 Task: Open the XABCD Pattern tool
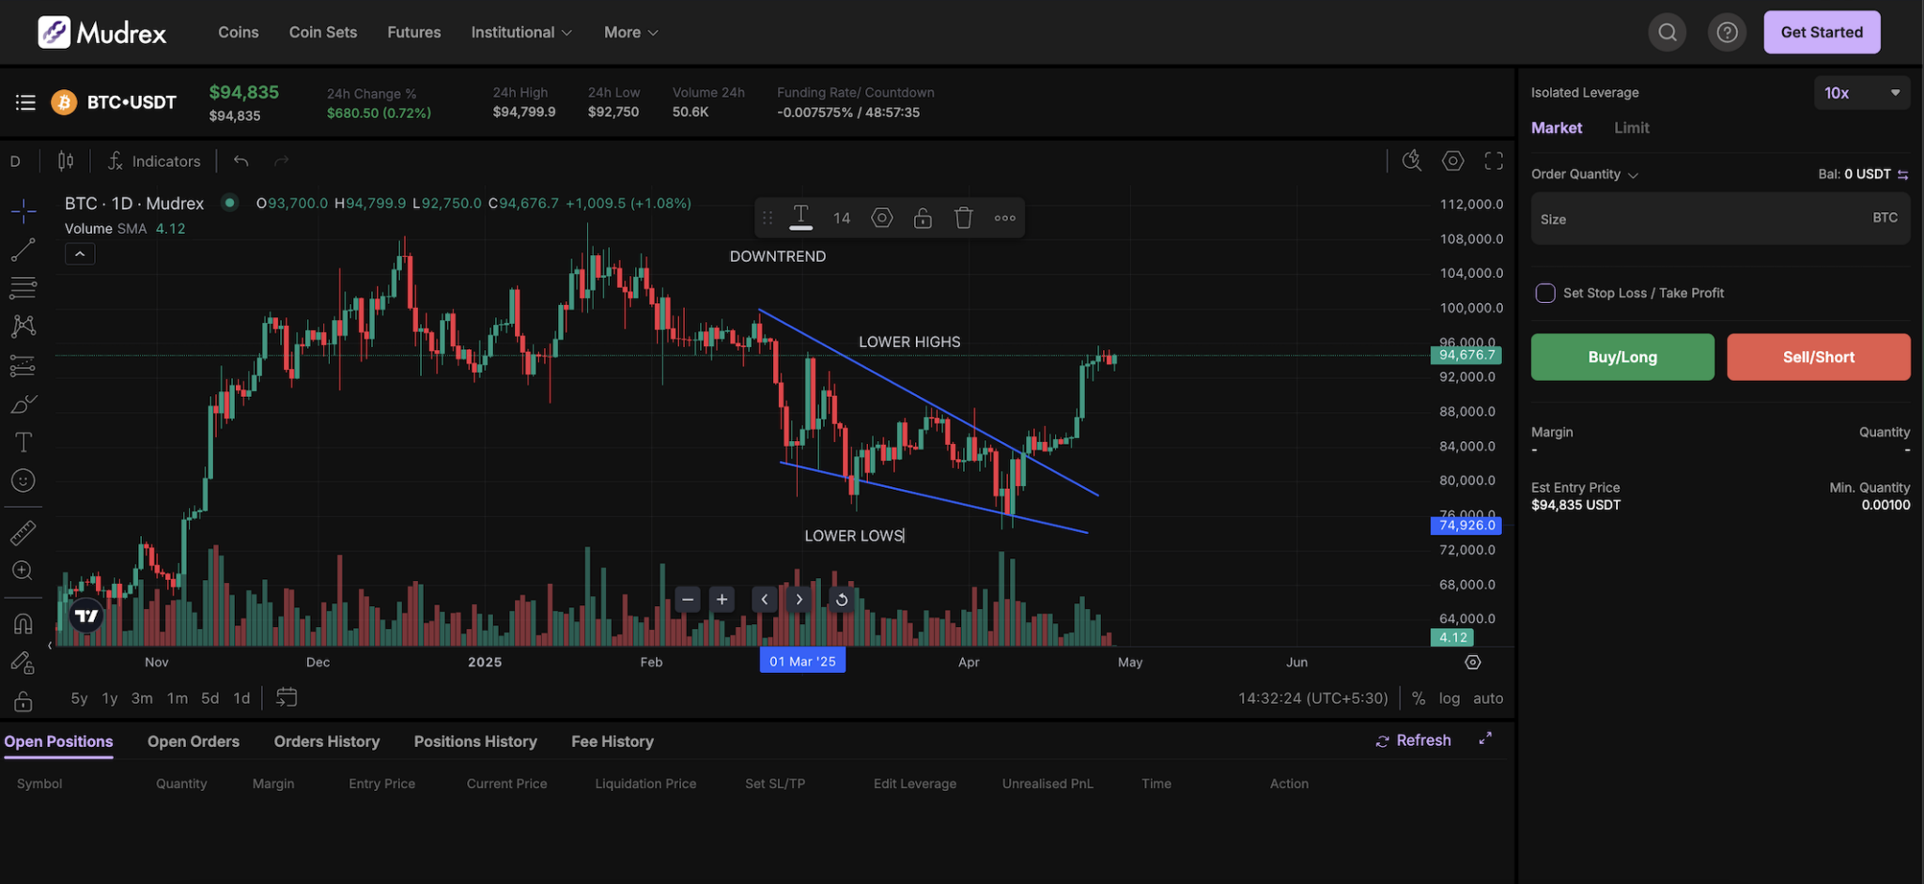tap(23, 326)
